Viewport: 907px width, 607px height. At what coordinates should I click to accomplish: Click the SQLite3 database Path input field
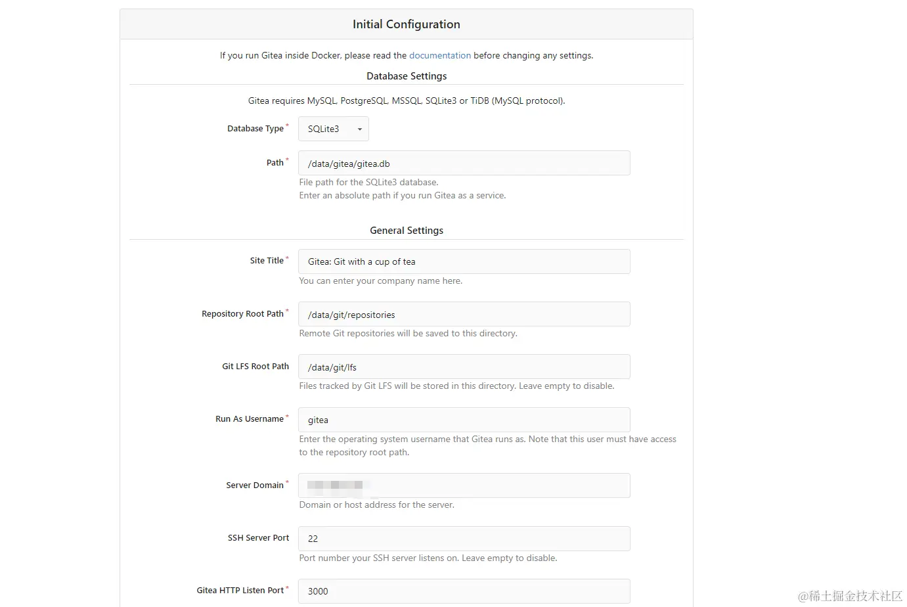point(464,164)
